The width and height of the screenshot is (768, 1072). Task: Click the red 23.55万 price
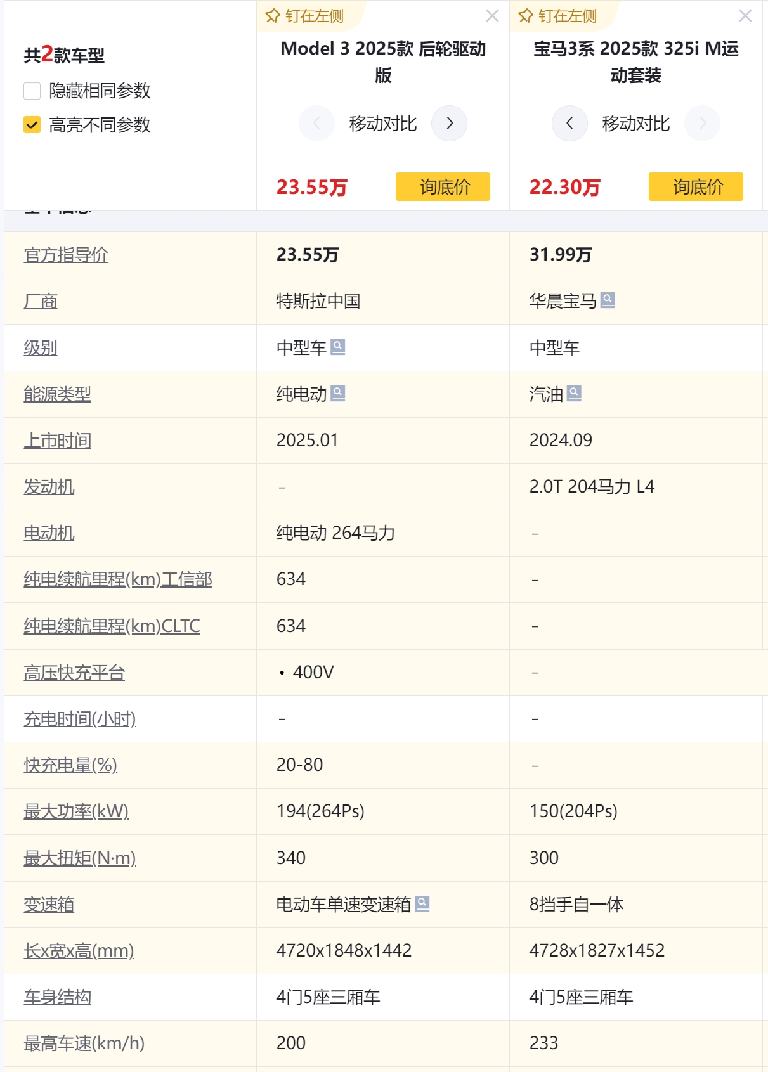coord(312,187)
